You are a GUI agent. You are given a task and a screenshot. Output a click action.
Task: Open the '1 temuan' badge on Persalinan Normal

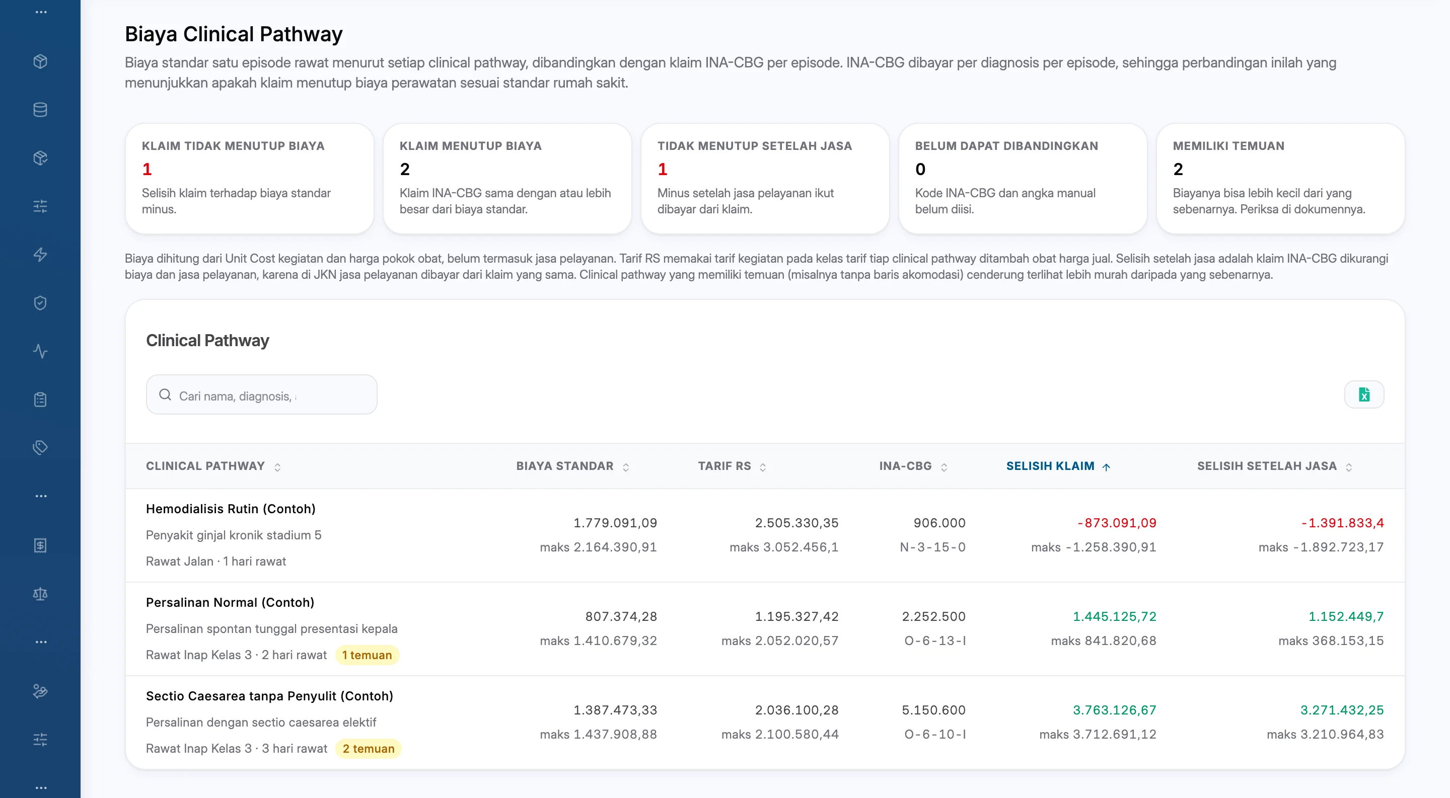[367, 655]
